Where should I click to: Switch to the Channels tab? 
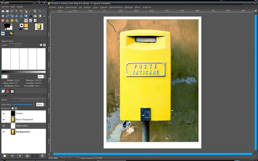(8, 91)
